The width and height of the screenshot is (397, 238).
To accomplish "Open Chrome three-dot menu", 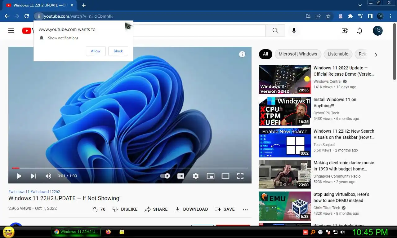I will point(390,16).
